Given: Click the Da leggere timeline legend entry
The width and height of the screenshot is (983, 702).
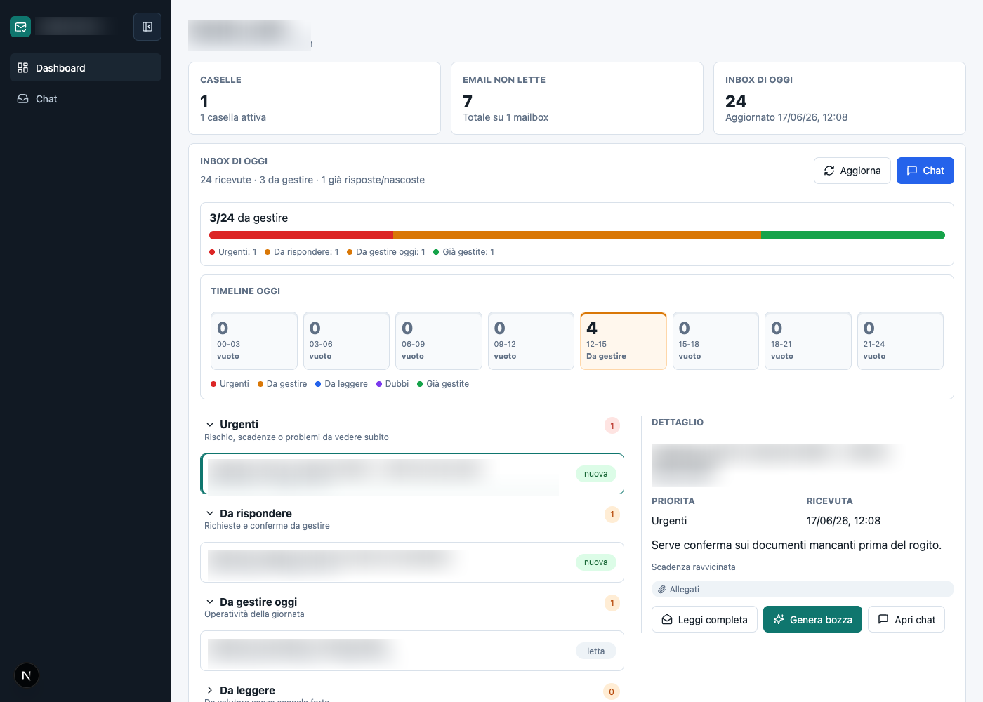Looking at the screenshot, I should pyautogui.click(x=341, y=384).
